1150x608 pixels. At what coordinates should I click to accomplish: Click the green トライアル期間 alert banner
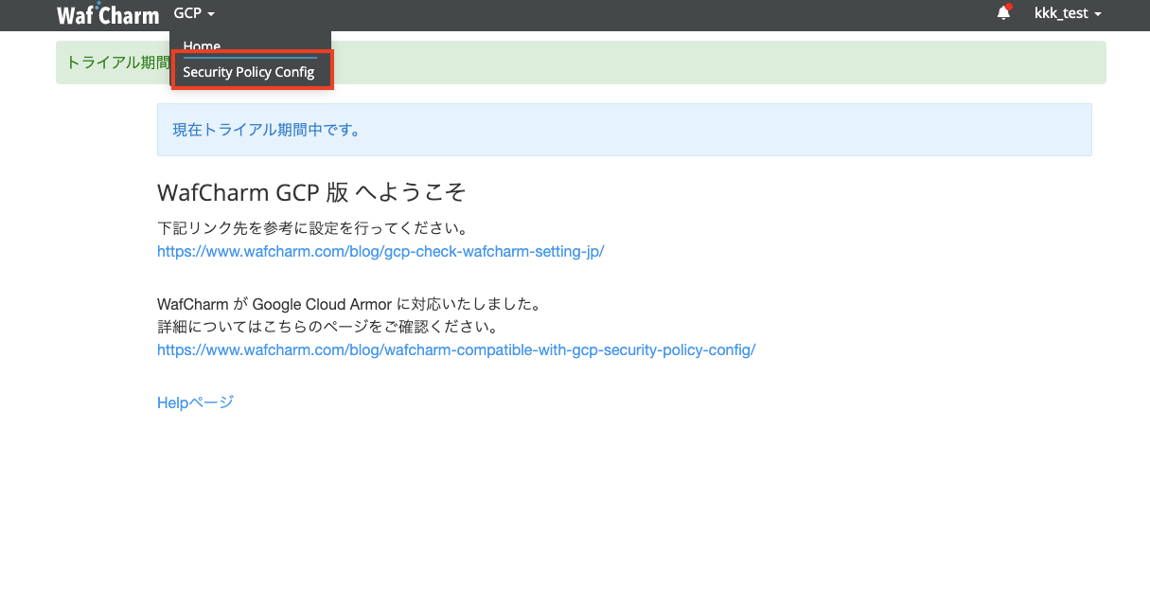coord(580,63)
